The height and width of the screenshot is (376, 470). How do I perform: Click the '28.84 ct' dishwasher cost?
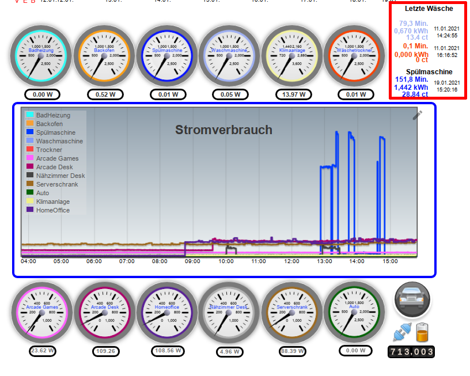click(x=415, y=94)
